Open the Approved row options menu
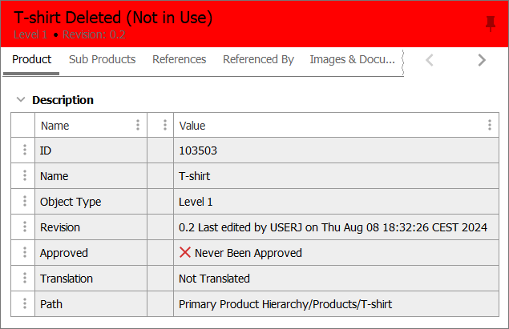This screenshot has height=329, width=509. 25,252
